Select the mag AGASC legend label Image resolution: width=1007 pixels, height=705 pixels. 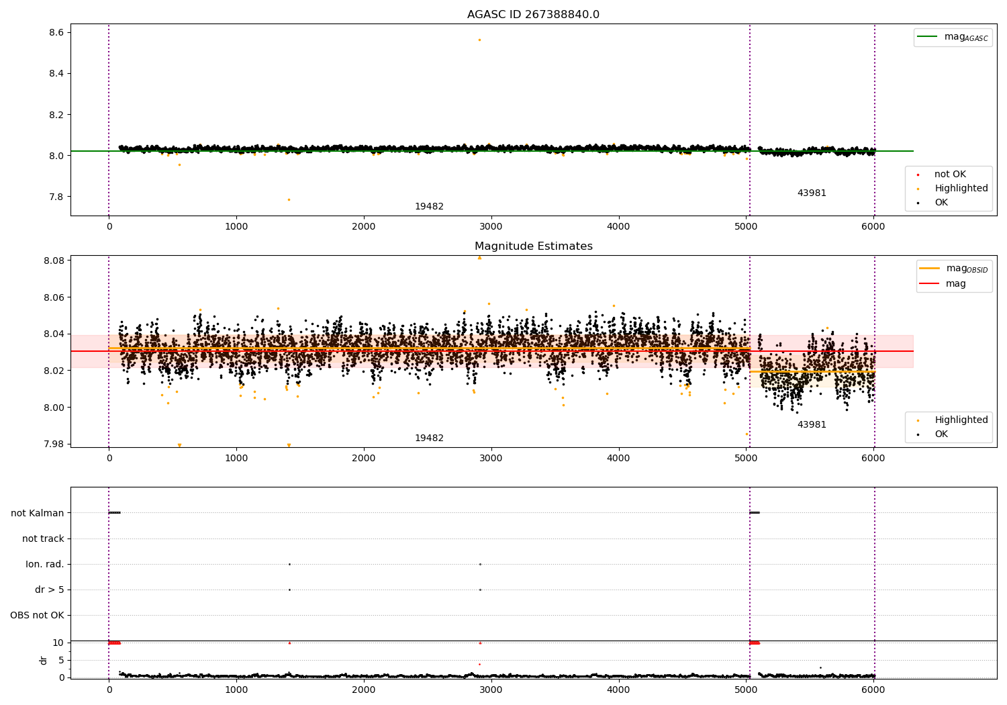point(966,37)
